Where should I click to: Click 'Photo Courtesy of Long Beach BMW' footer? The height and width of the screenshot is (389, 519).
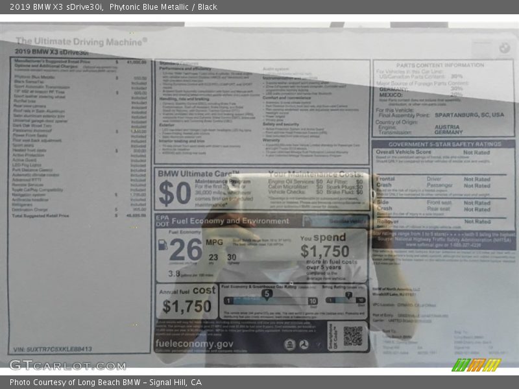[106, 383]
